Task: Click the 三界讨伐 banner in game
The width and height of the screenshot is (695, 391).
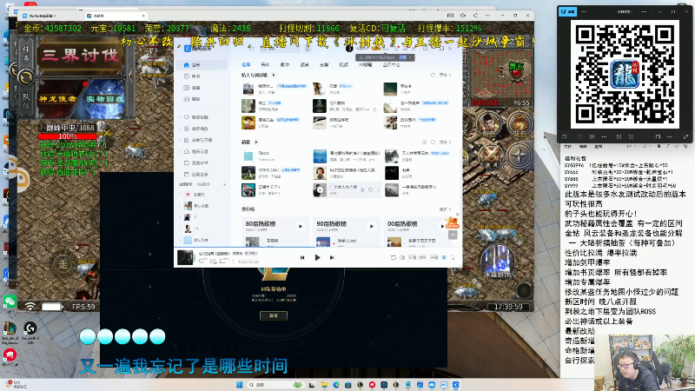Action: [x=80, y=56]
